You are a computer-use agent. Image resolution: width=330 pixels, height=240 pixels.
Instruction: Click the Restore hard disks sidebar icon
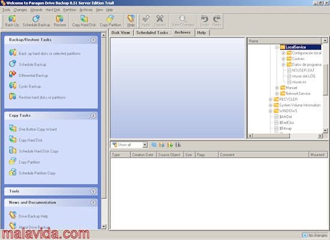pos(13,97)
